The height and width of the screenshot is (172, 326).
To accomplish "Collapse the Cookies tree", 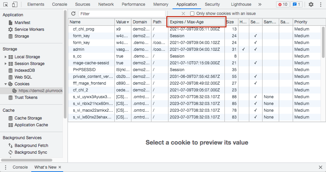I will click(x=6, y=84).
